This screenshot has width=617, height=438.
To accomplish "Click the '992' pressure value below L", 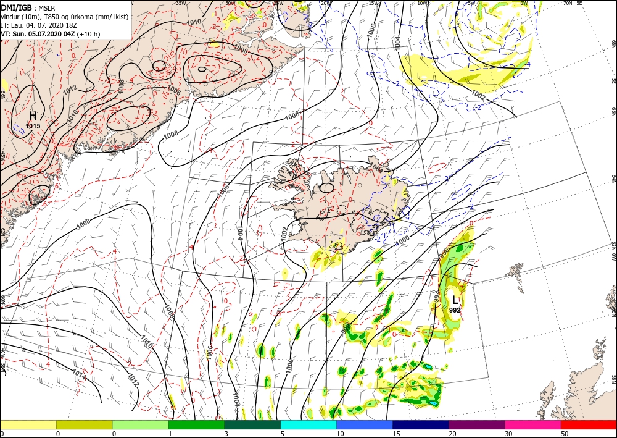I will pyautogui.click(x=455, y=310).
